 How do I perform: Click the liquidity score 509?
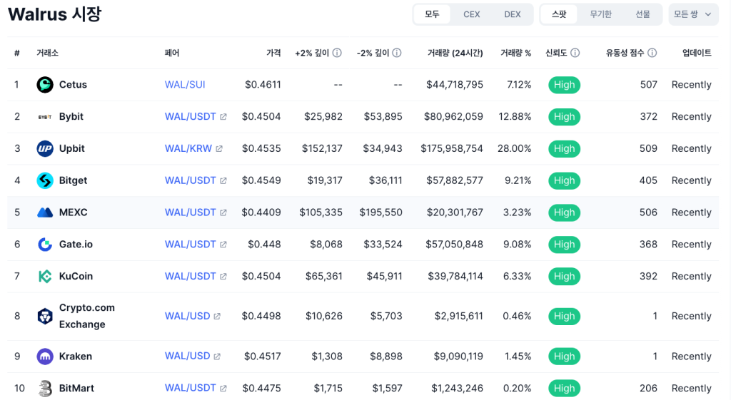[648, 148]
